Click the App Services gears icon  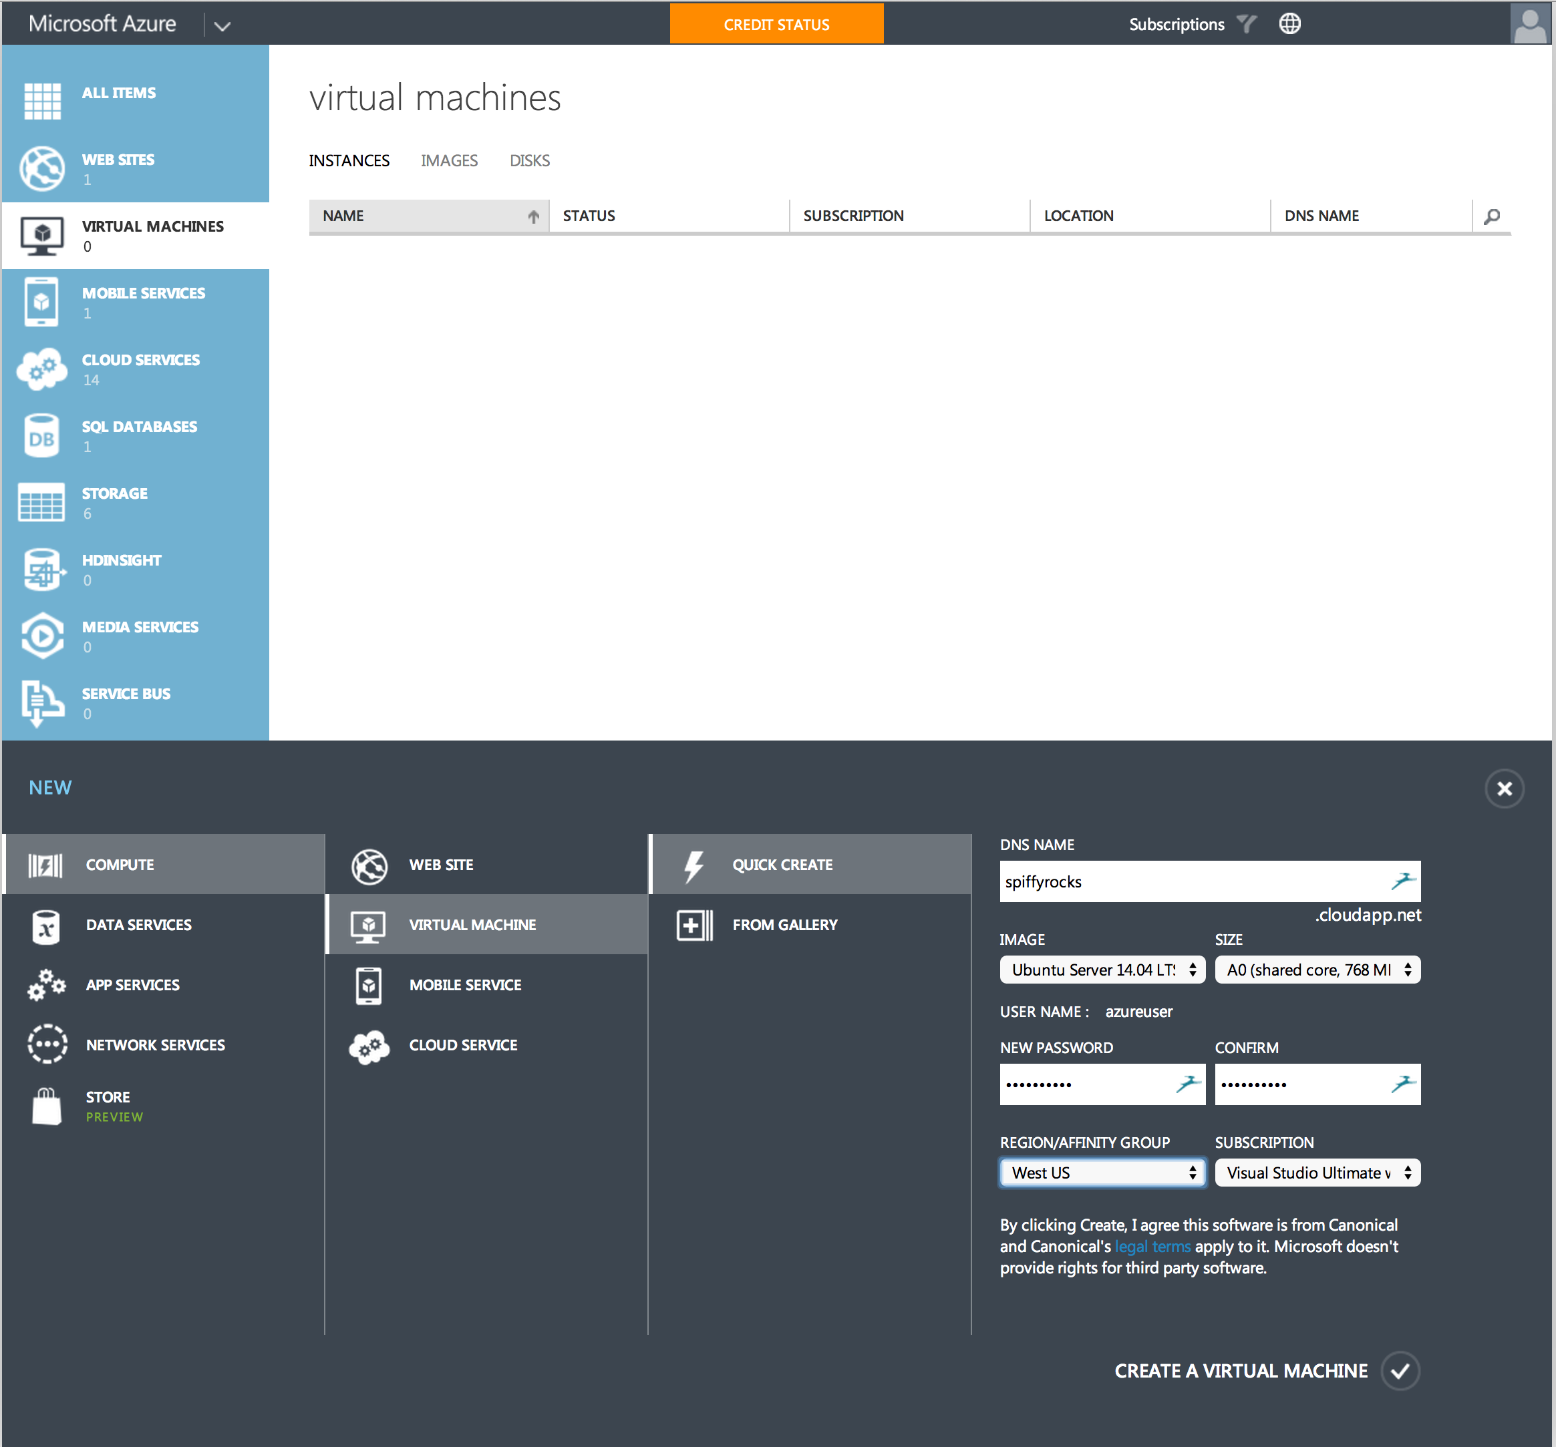click(46, 986)
